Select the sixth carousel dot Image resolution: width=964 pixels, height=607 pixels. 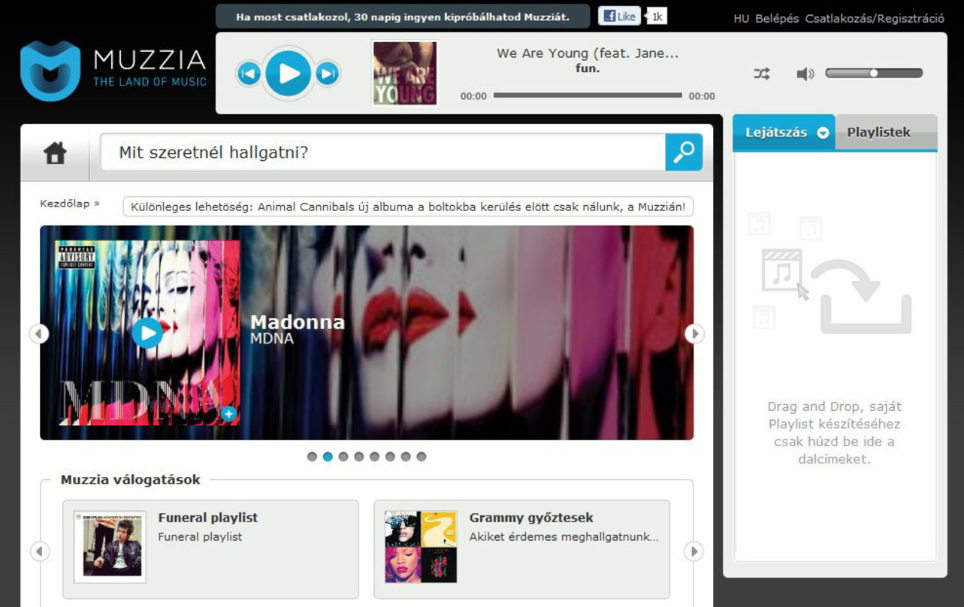click(390, 456)
